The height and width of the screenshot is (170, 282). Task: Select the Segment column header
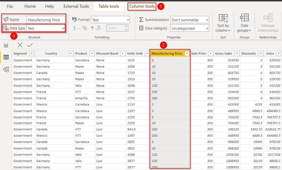pos(20,54)
